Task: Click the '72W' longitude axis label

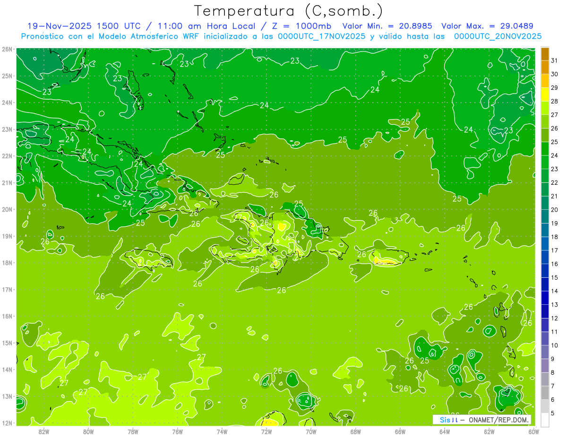Action: pos(266,431)
